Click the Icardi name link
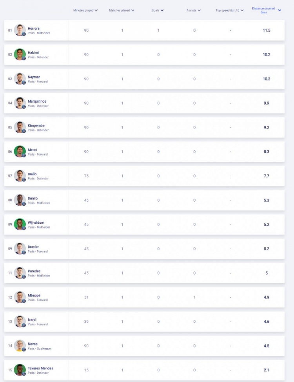Screen dimensions: 294x382 click(x=33, y=320)
